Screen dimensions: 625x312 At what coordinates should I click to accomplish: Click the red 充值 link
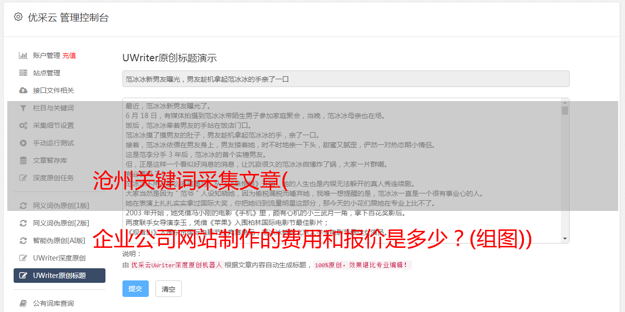[x=69, y=55]
